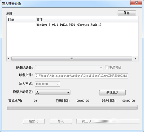Open the 隐藏启动分区 dropdown

[x=53, y=92]
